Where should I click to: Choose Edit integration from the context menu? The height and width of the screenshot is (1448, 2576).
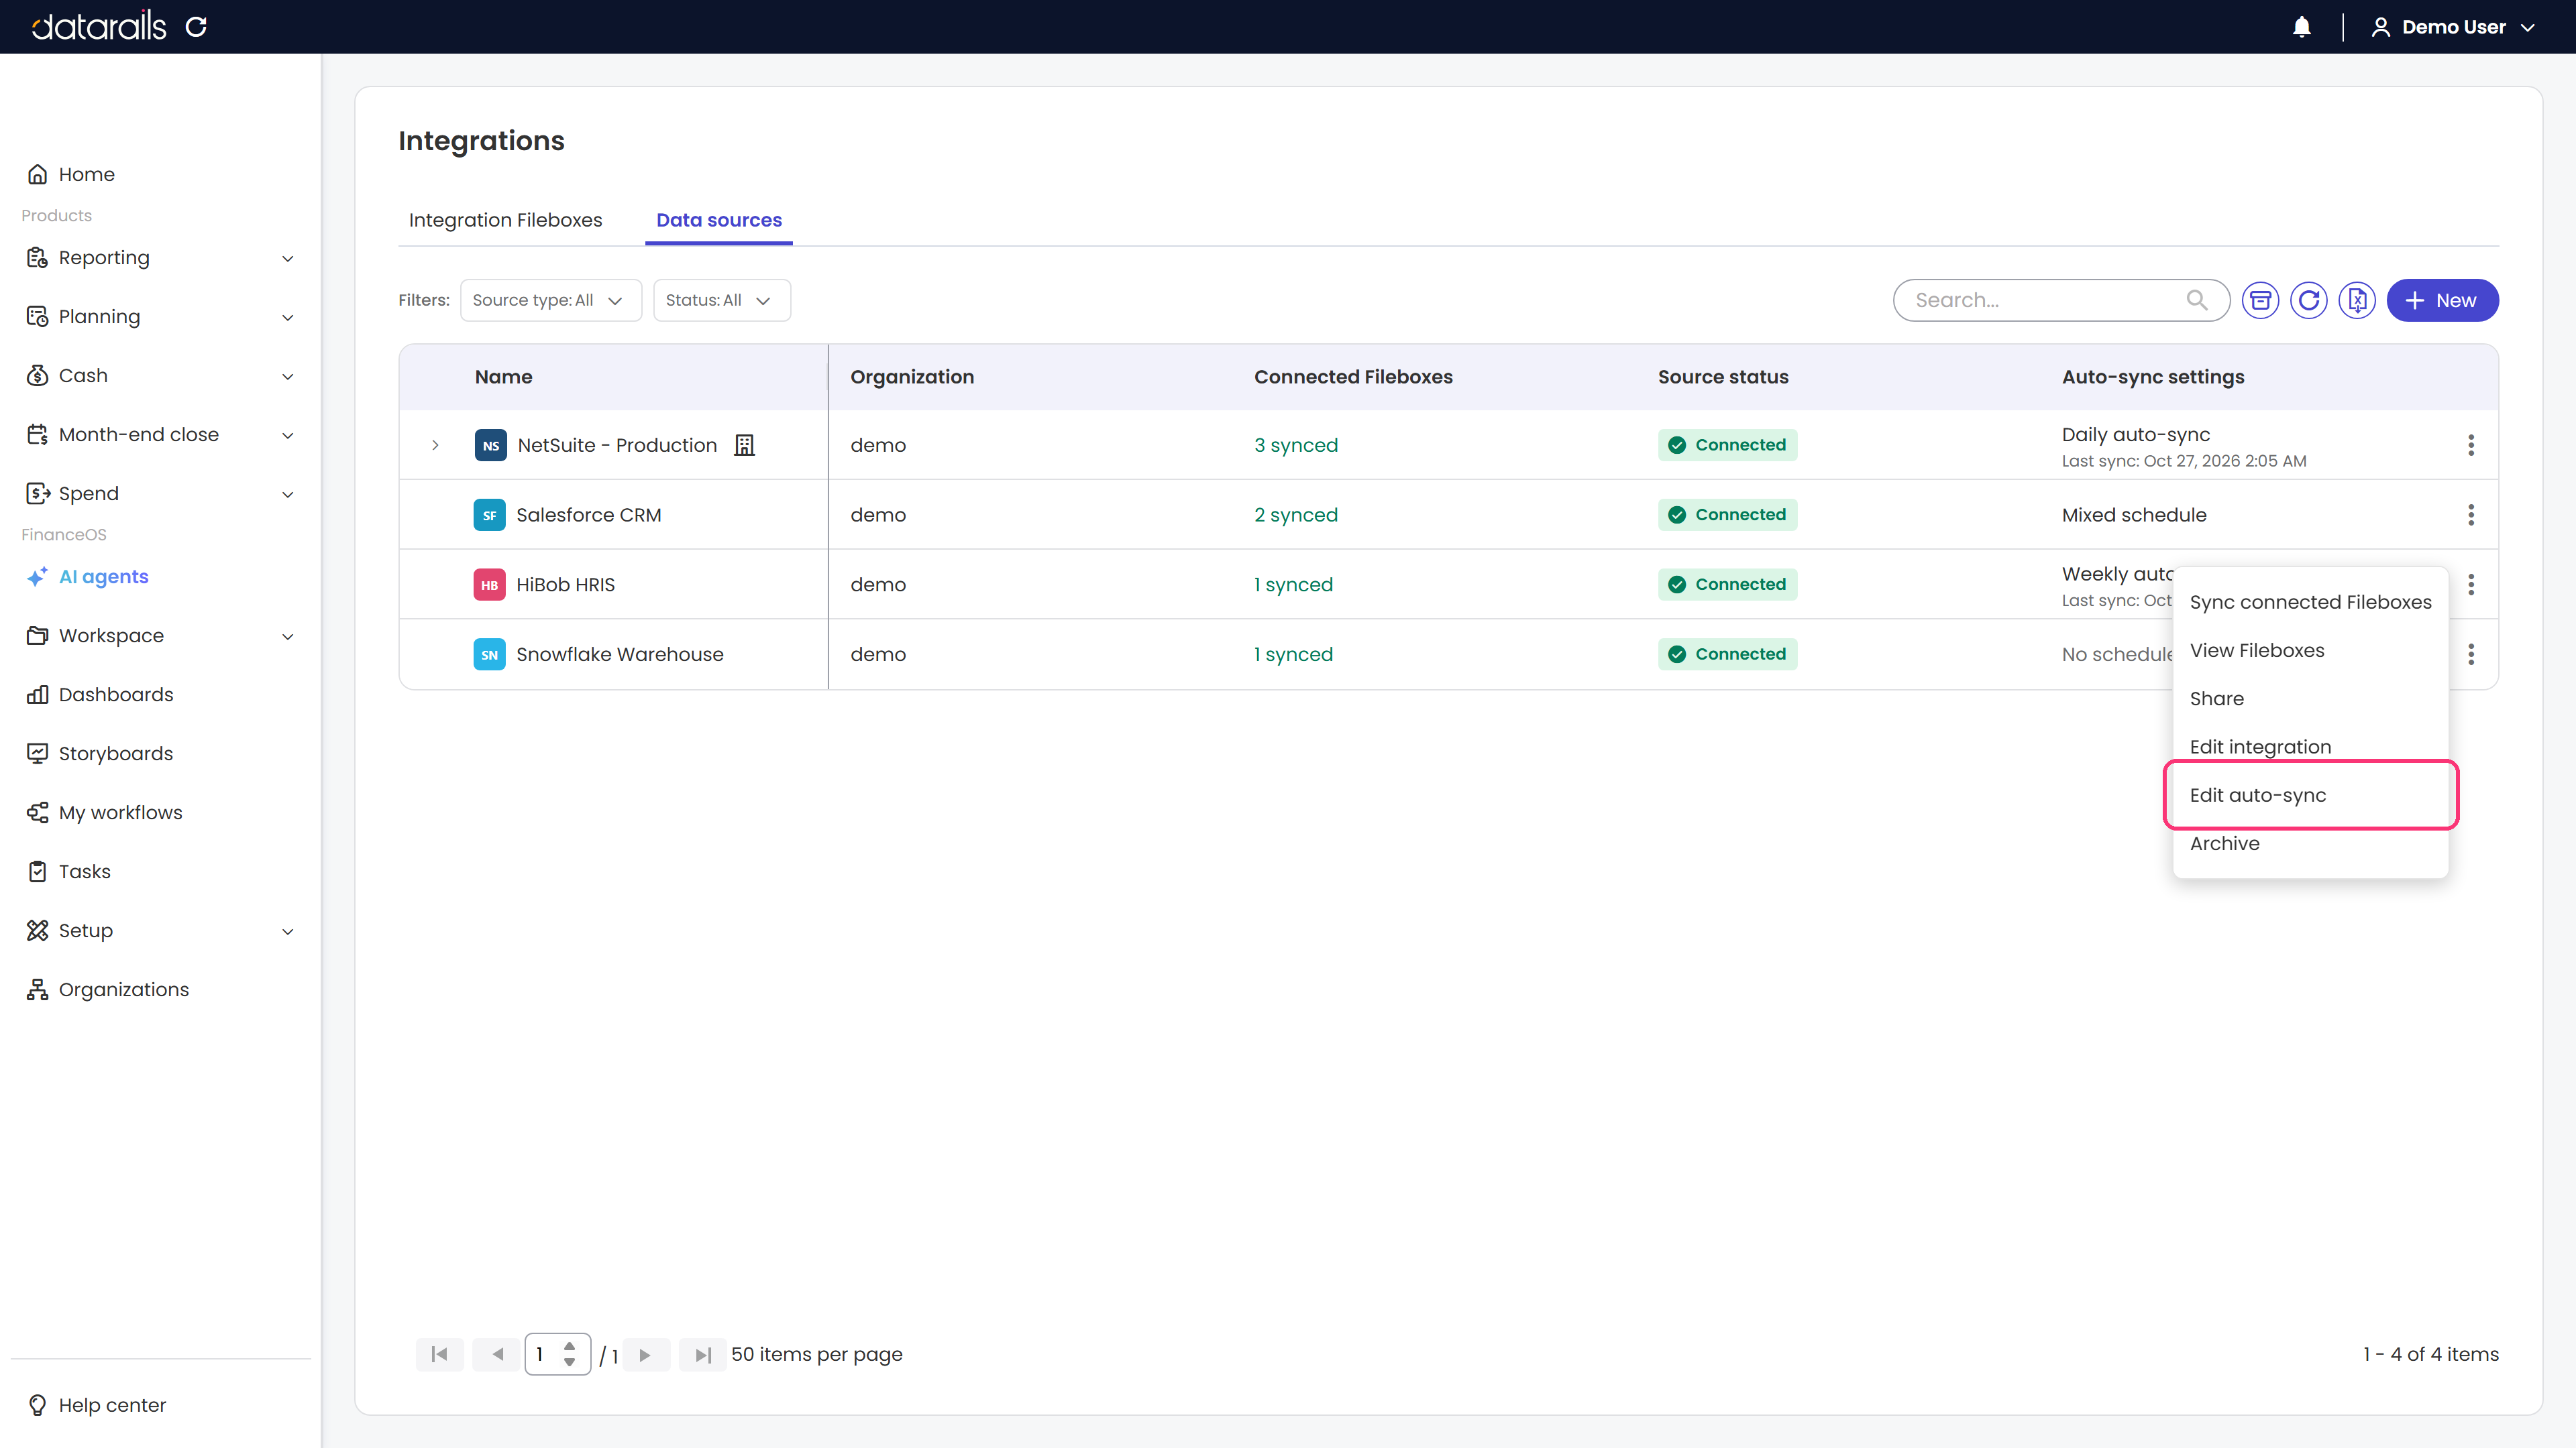(x=2310, y=747)
